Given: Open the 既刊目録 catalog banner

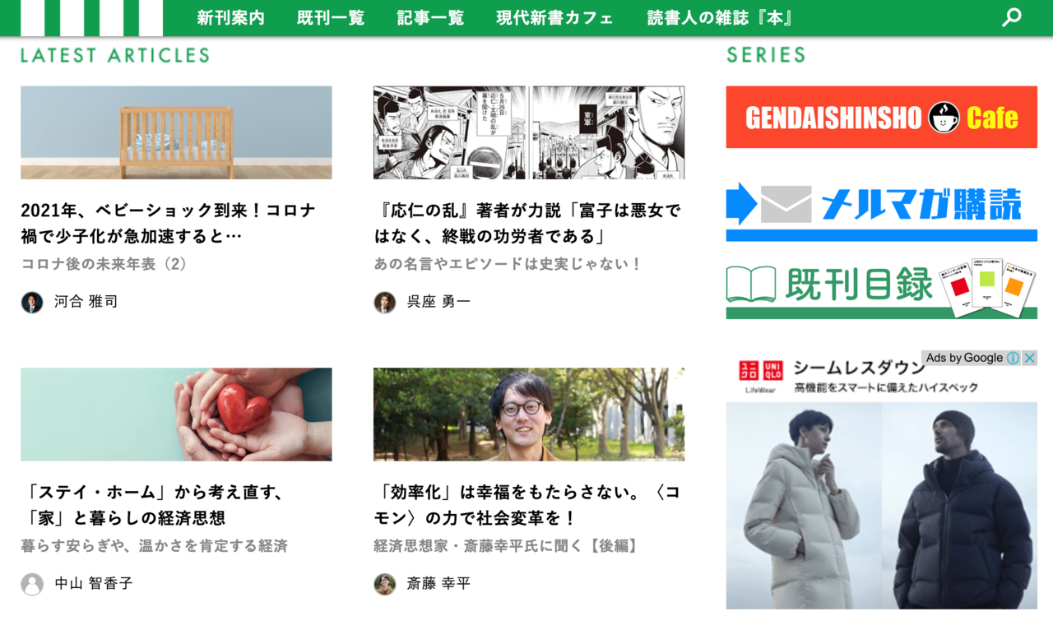Looking at the screenshot, I should click(x=881, y=288).
